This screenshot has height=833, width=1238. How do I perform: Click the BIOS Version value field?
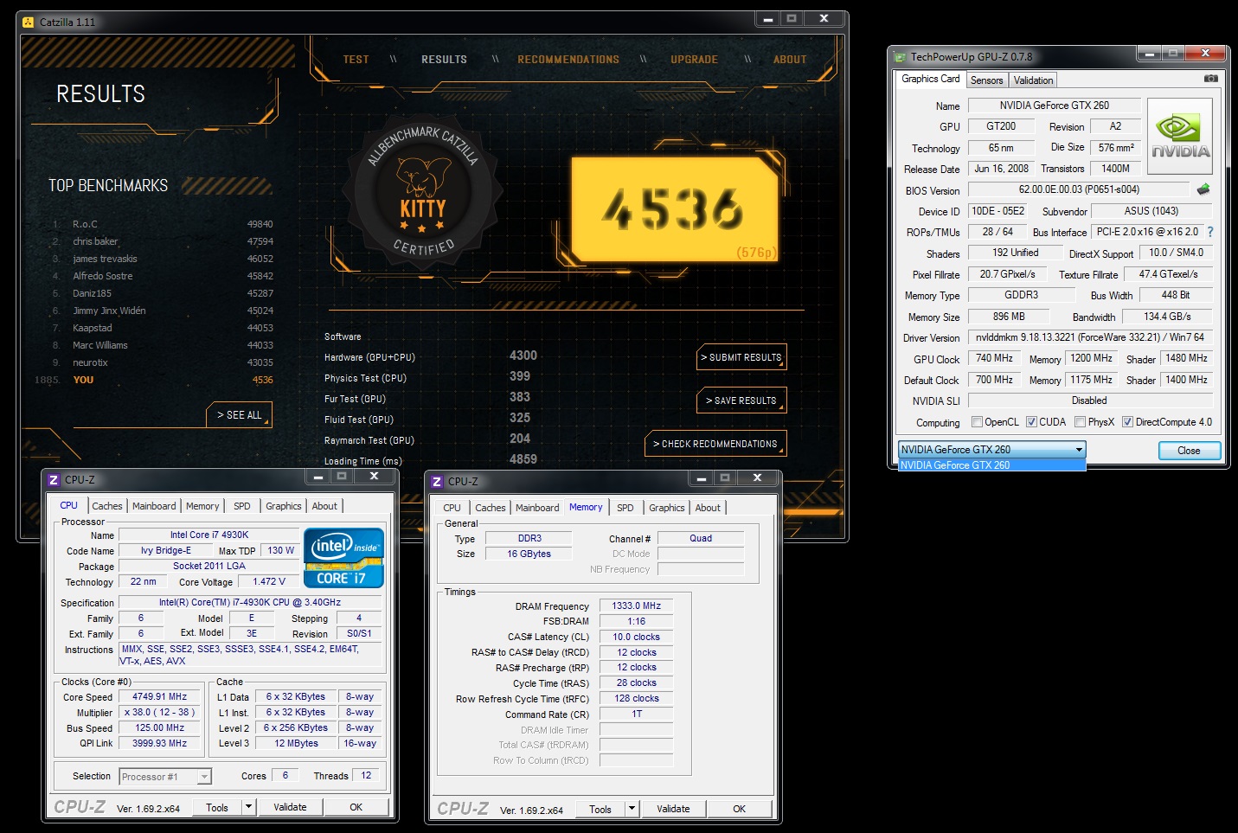pyautogui.click(x=1079, y=189)
